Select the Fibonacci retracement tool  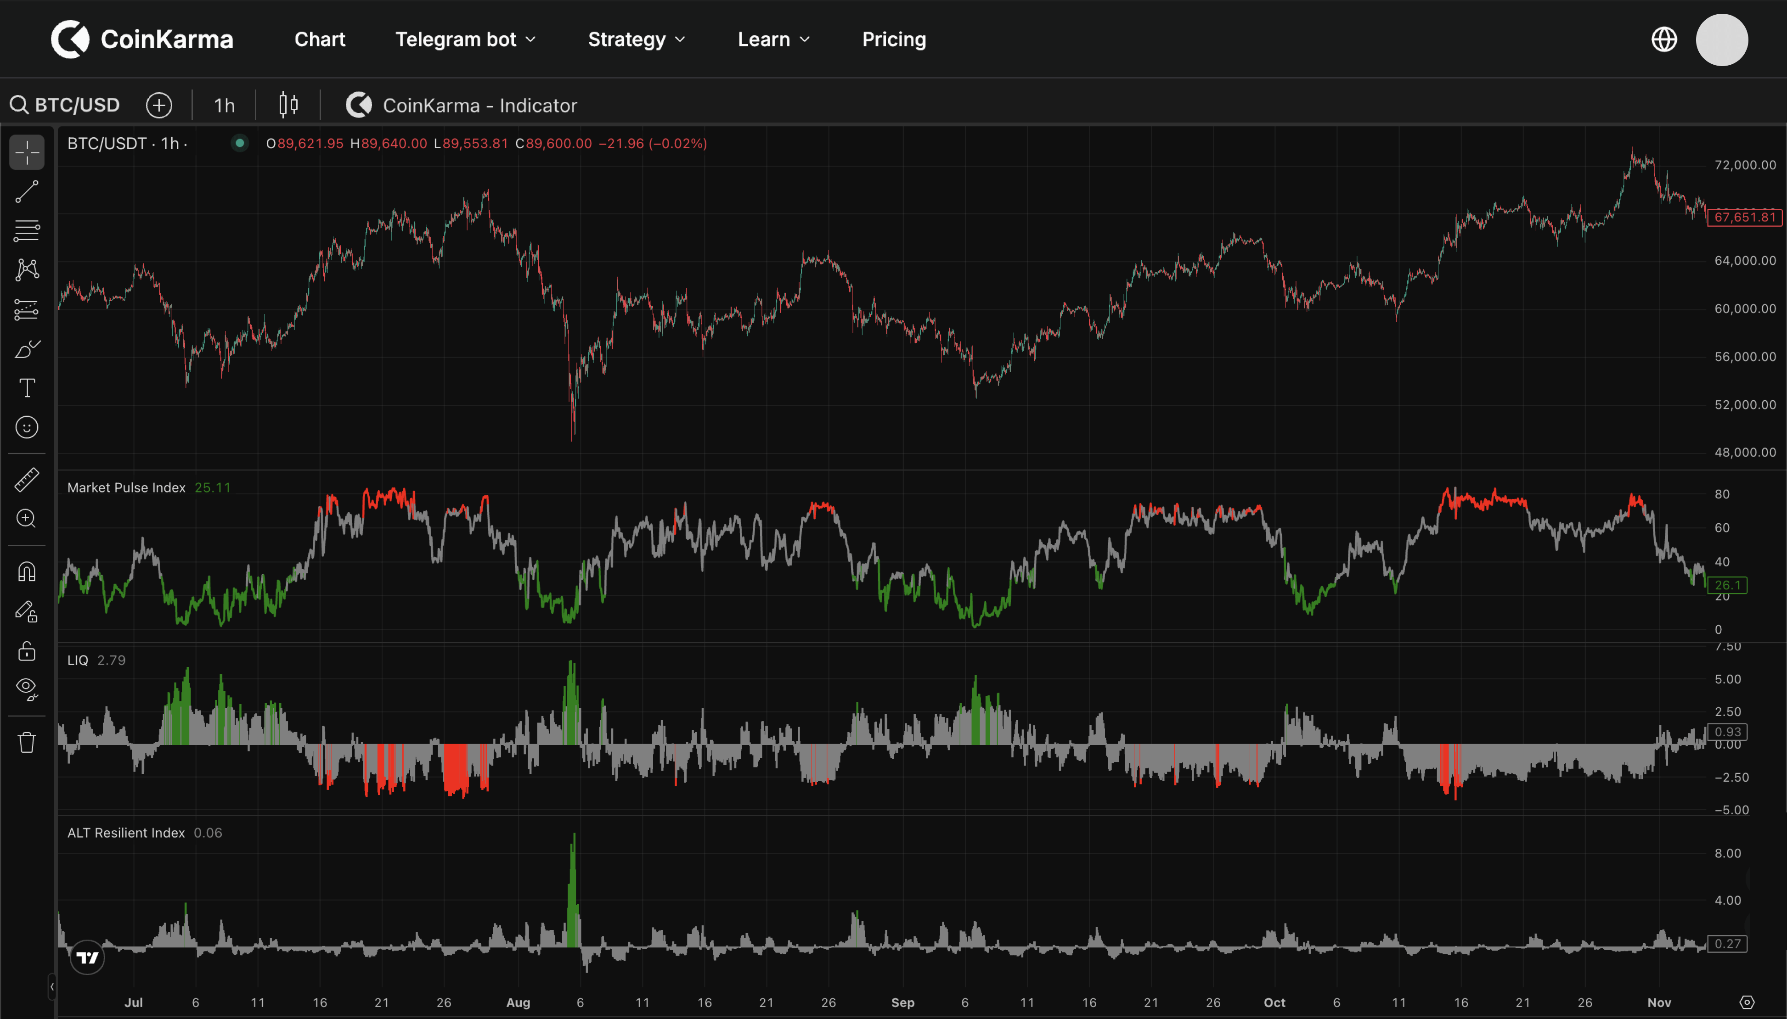[x=27, y=230]
